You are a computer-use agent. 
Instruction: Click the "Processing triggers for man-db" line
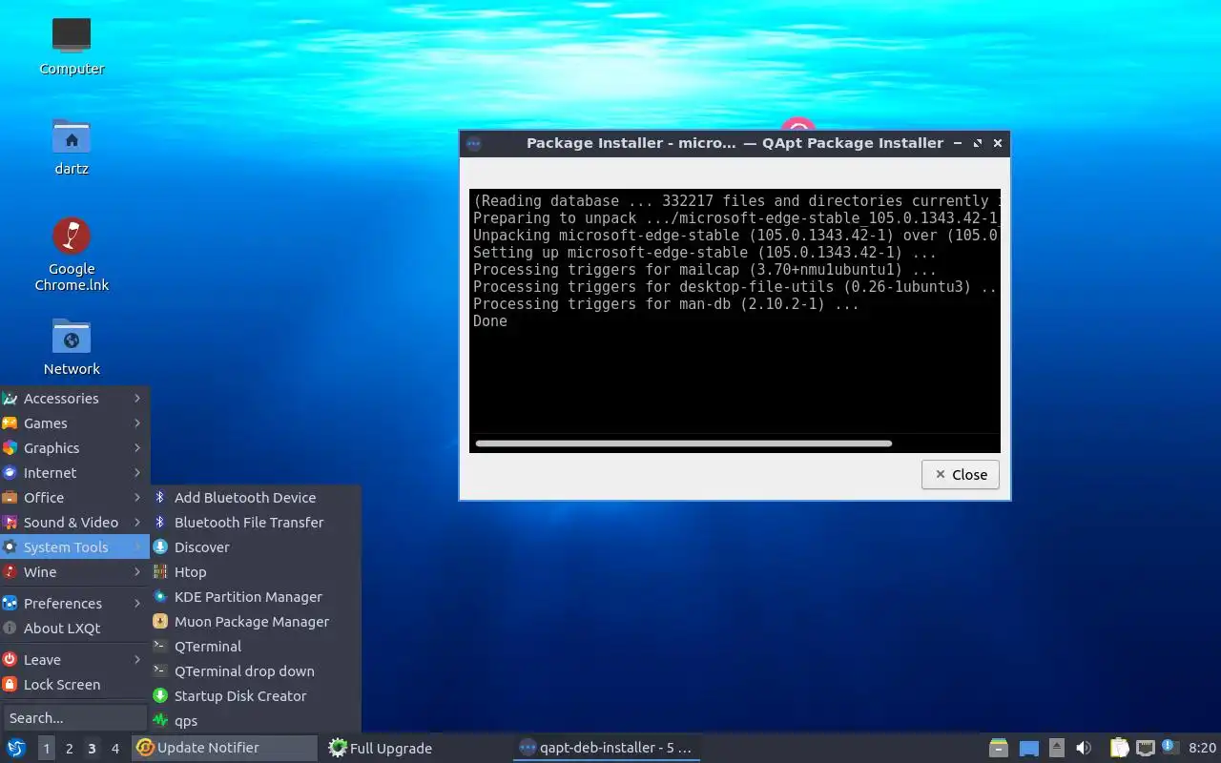pos(666,304)
